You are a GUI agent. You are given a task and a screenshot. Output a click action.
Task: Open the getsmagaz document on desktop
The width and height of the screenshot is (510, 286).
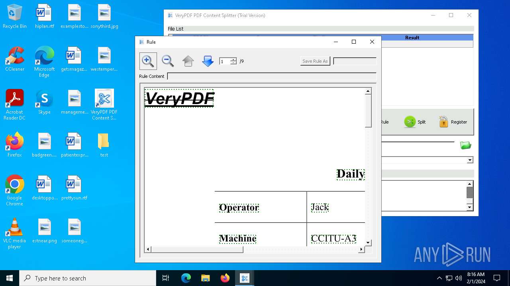point(74,59)
